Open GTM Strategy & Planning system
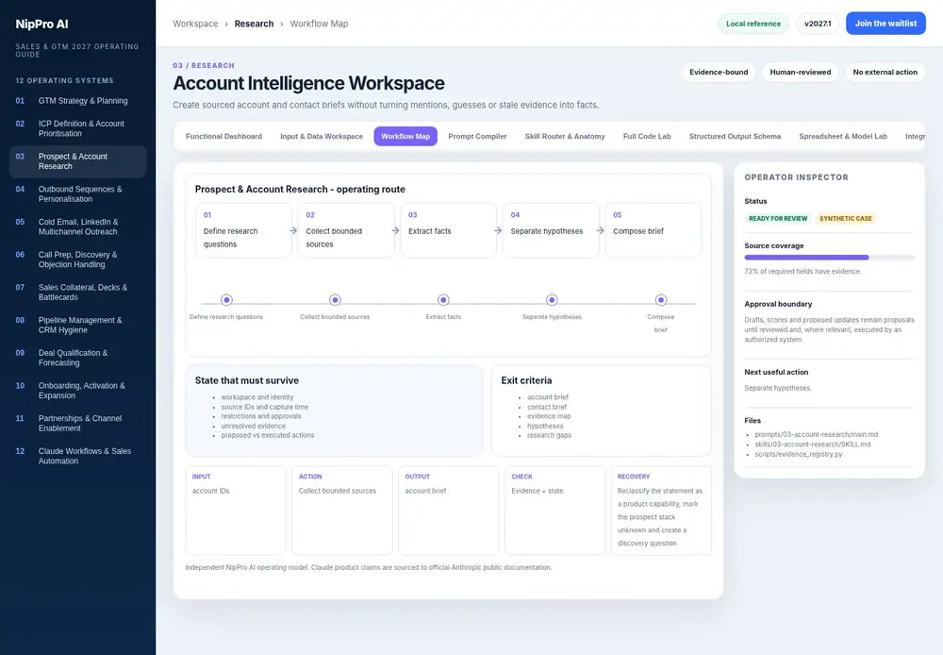The width and height of the screenshot is (943, 655). tap(77, 101)
